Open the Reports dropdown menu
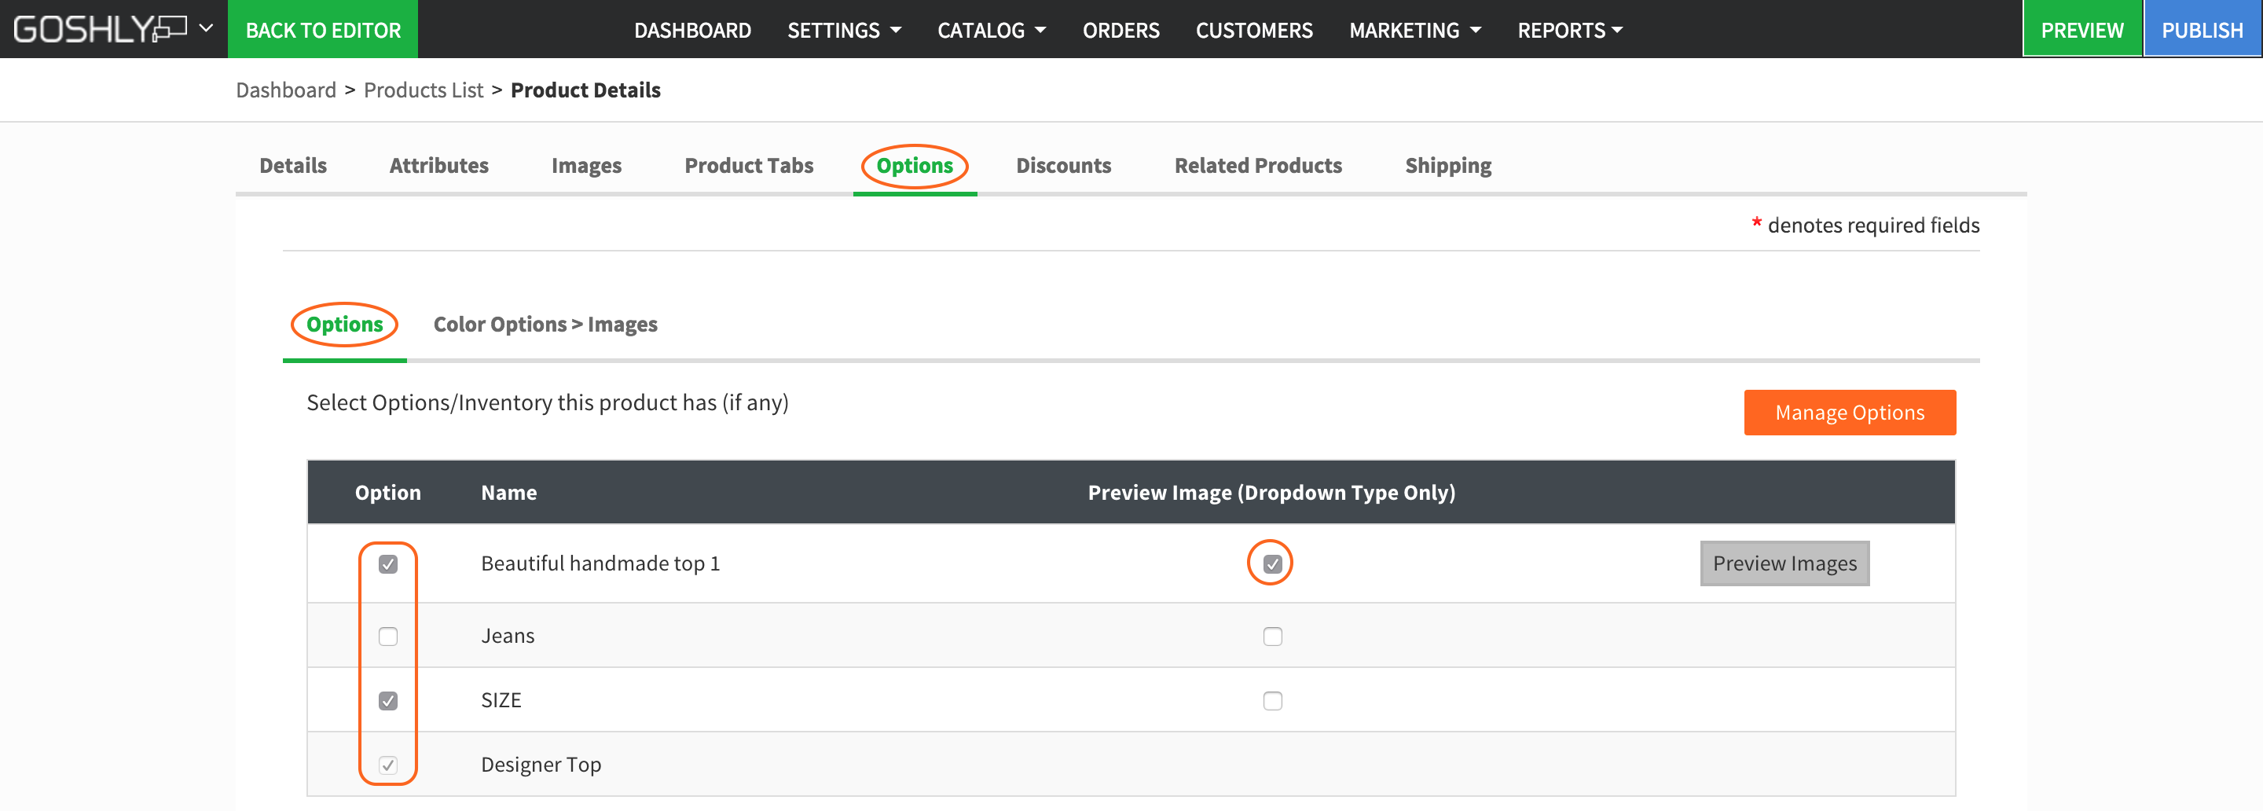Image resolution: width=2263 pixels, height=811 pixels. [1569, 30]
